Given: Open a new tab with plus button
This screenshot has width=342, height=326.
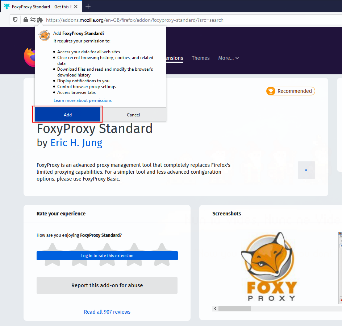Looking at the screenshot, I should coord(88,6).
